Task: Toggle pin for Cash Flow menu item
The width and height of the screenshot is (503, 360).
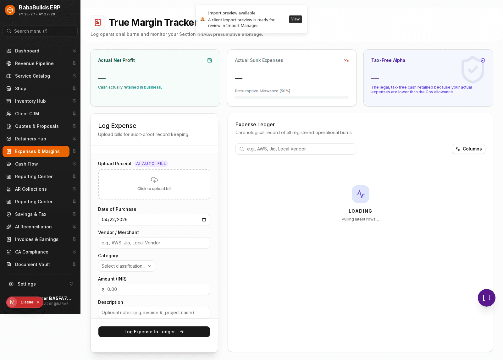Action: pos(74,164)
